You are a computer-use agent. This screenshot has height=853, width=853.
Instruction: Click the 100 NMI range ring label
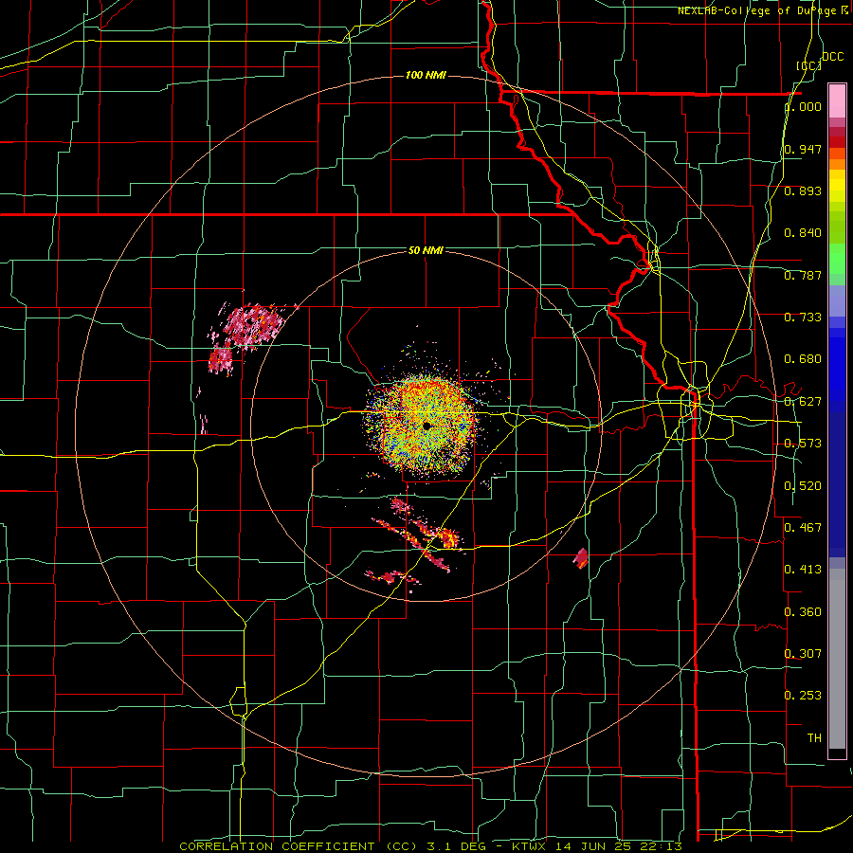[x=426, y=75]
